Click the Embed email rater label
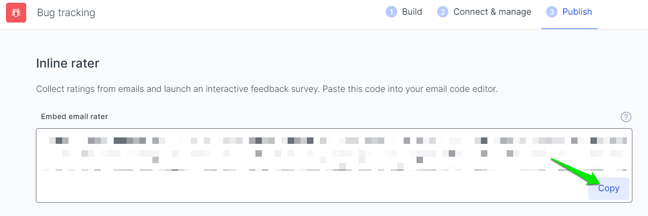Image resolution: width=648 pixels, height=216 pixels. [75, 117]
